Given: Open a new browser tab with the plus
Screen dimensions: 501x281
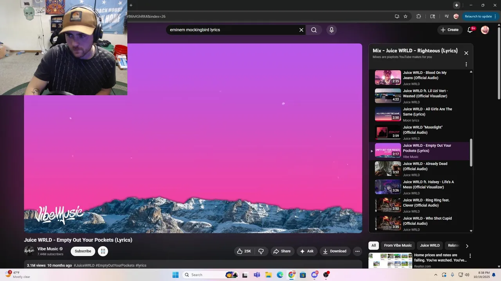Looking at the screenshot, I should tap(131, 5).
